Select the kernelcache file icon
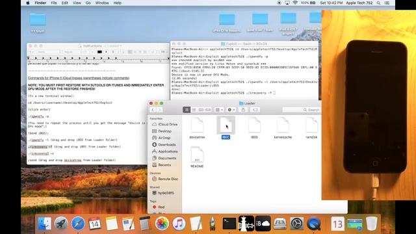 click(x=283, y=125)
